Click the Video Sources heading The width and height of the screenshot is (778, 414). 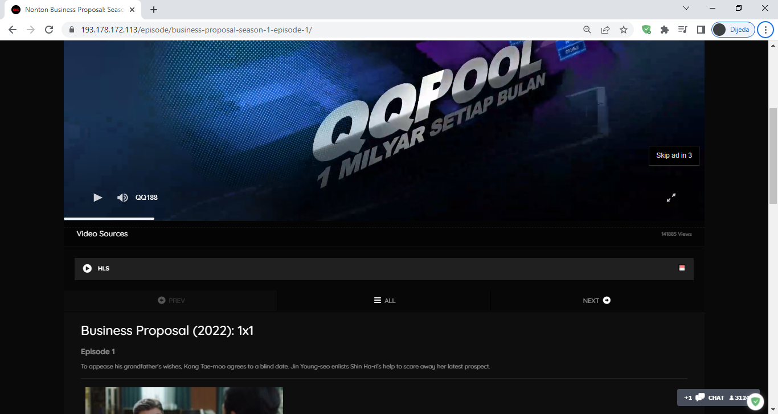pos(102,233)
